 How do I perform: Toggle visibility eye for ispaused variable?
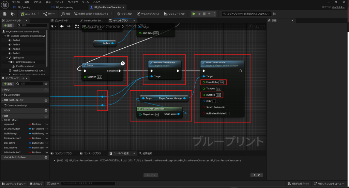coord(47,124)
